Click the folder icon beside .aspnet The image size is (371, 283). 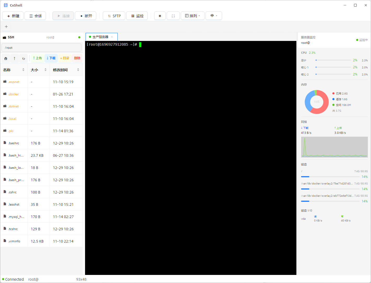[5, 82]
